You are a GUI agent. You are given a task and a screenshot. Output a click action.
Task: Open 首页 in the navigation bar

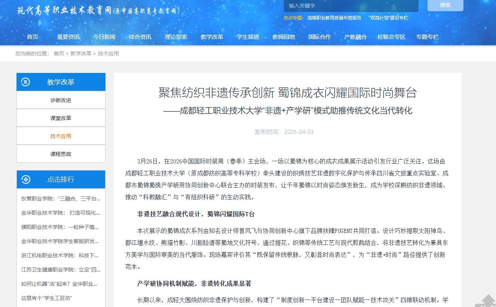pos(33,37)
